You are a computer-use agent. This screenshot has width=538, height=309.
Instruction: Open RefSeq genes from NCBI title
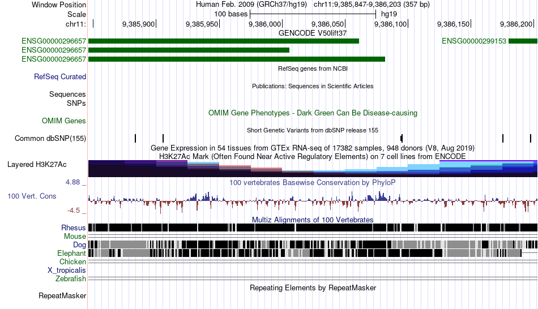coord(313,68)
